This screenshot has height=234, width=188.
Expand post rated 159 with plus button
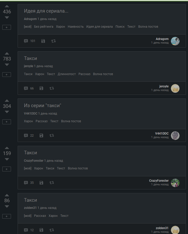(7, 169)
